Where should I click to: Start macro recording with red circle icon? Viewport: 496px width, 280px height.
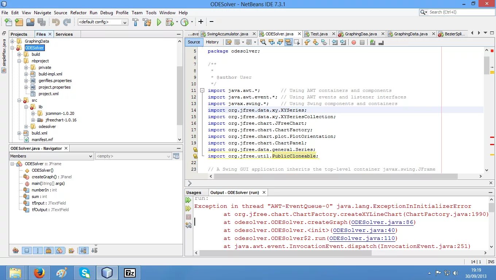[x=353, y=42]
